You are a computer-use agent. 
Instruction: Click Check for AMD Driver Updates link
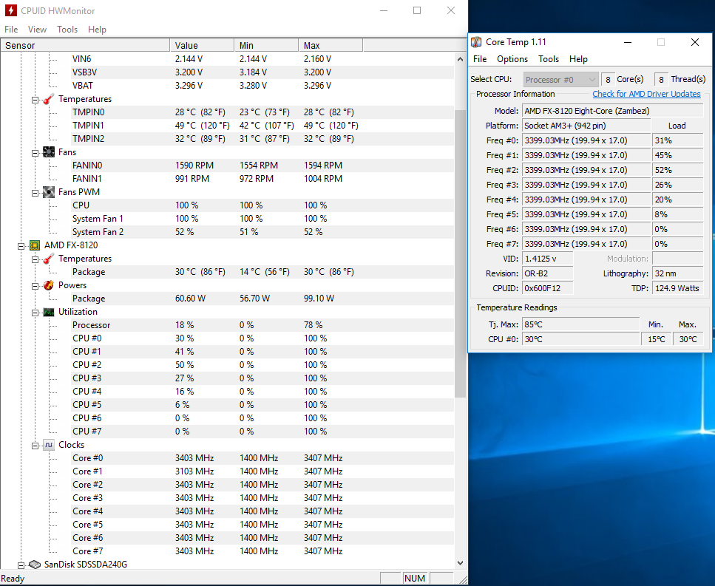point(646,94)
